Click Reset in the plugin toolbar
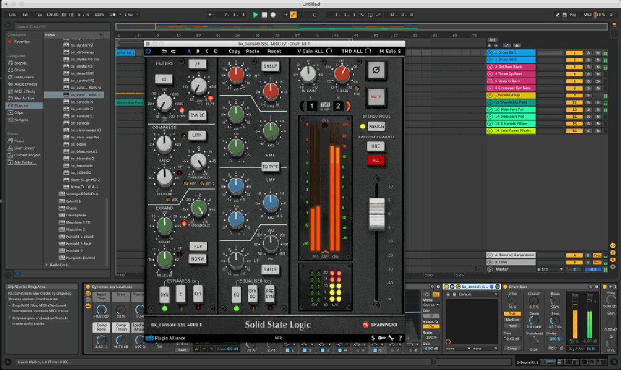This screenshot has height=370, width=621. coord(274,51)
